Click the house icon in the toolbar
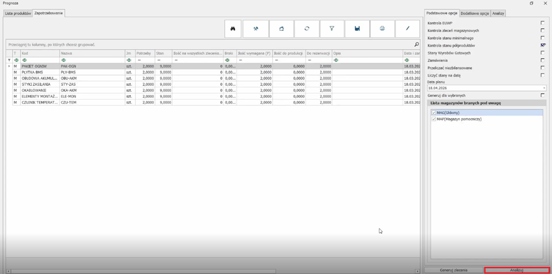 tap(281, 29)
